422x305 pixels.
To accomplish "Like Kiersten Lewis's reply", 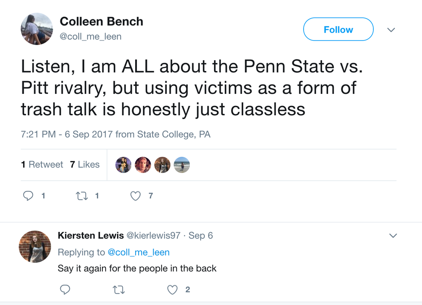I will [x=172, y=290].
